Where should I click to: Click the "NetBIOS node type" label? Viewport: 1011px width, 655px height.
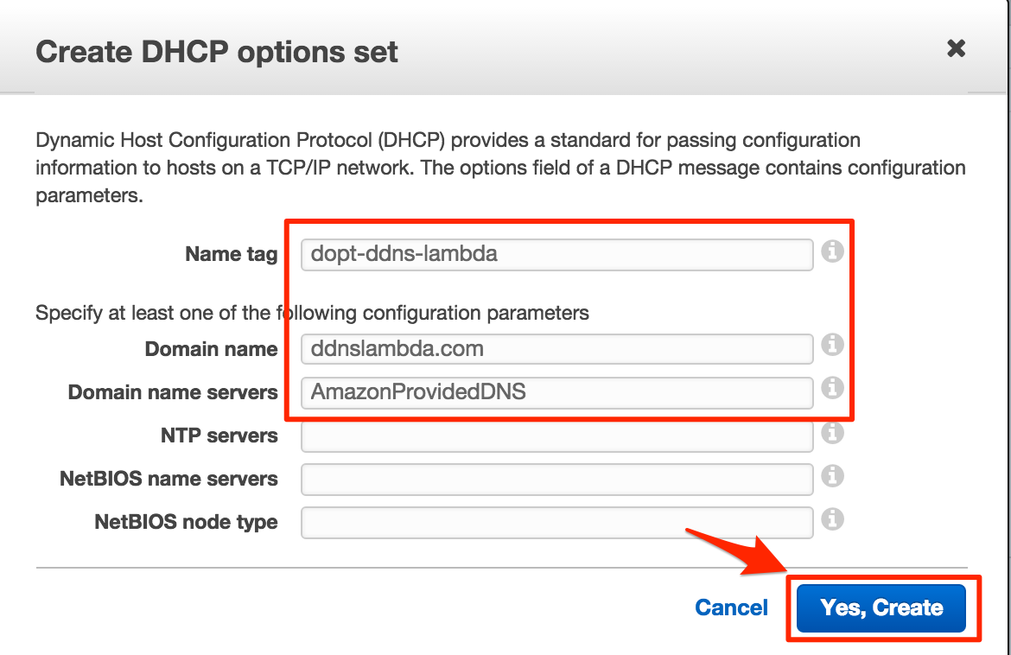click(x=187, y=522)
